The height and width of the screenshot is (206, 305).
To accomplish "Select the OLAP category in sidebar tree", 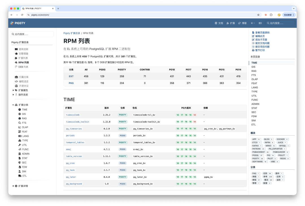I will [x=23, y=127].
